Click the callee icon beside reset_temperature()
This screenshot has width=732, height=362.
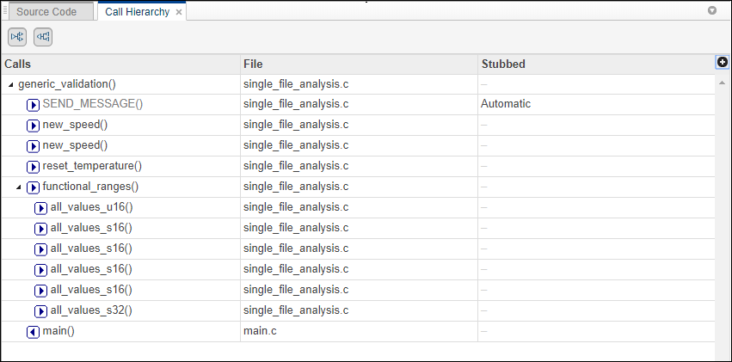pos(34,166)
